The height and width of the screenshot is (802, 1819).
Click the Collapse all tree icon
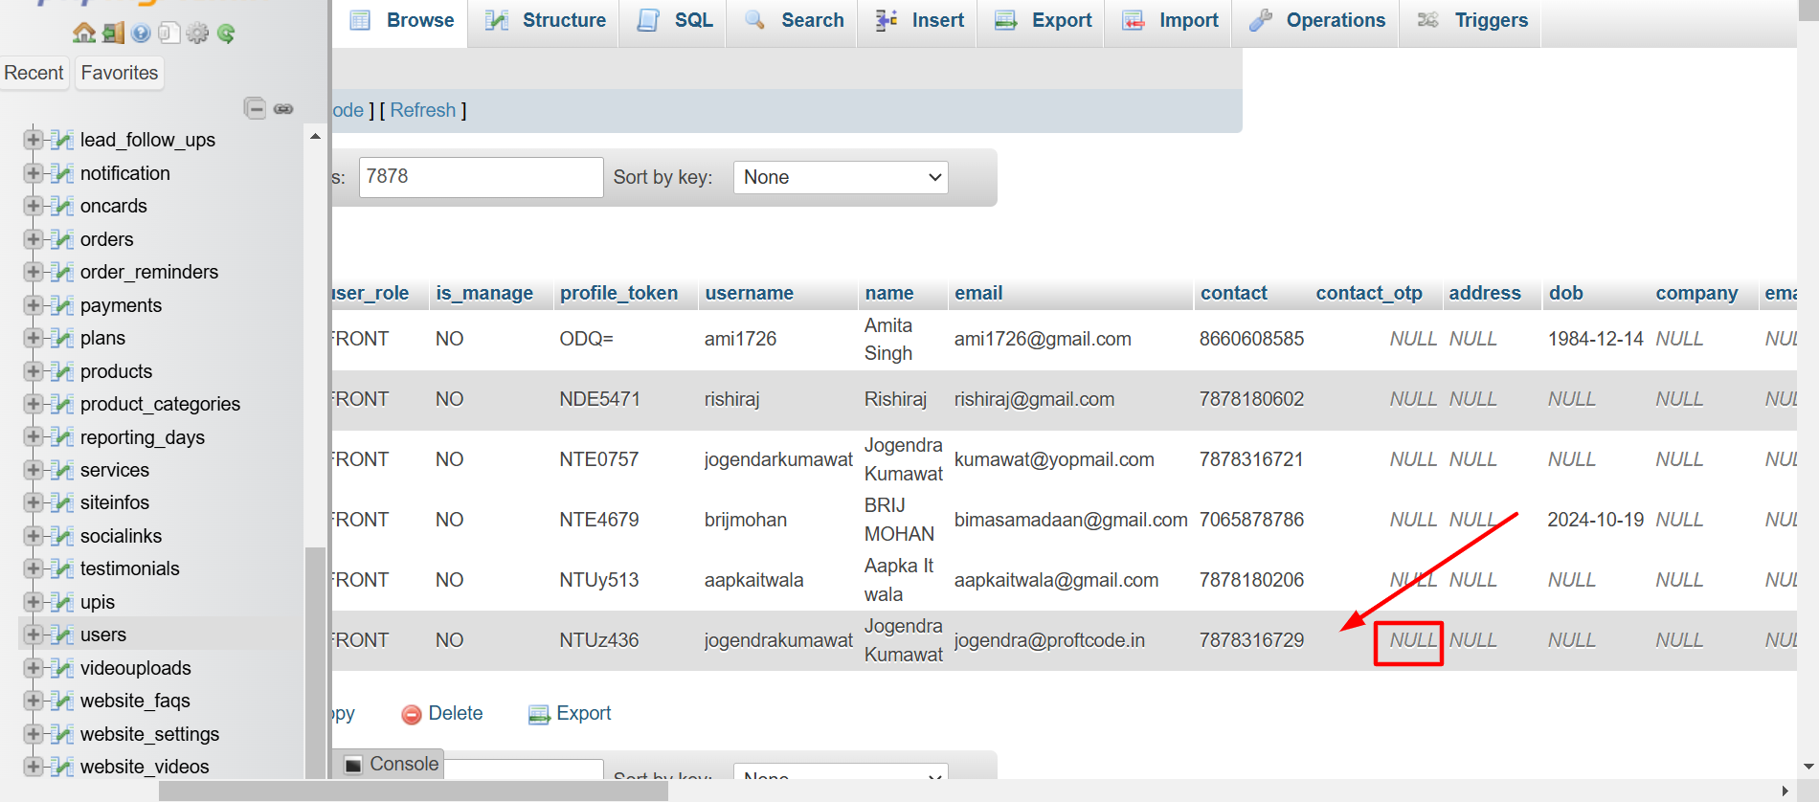pos(255,108)
